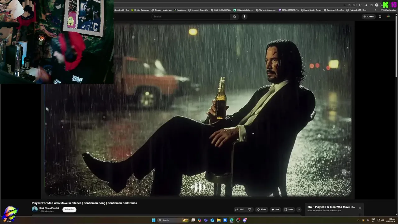Screen dimensions: 398x224
Task: Switch to Microsoft Edge in taskbar
Action: [232, 220]
